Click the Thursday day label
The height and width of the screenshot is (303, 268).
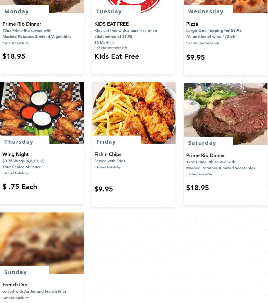click(x=19, y=142)
